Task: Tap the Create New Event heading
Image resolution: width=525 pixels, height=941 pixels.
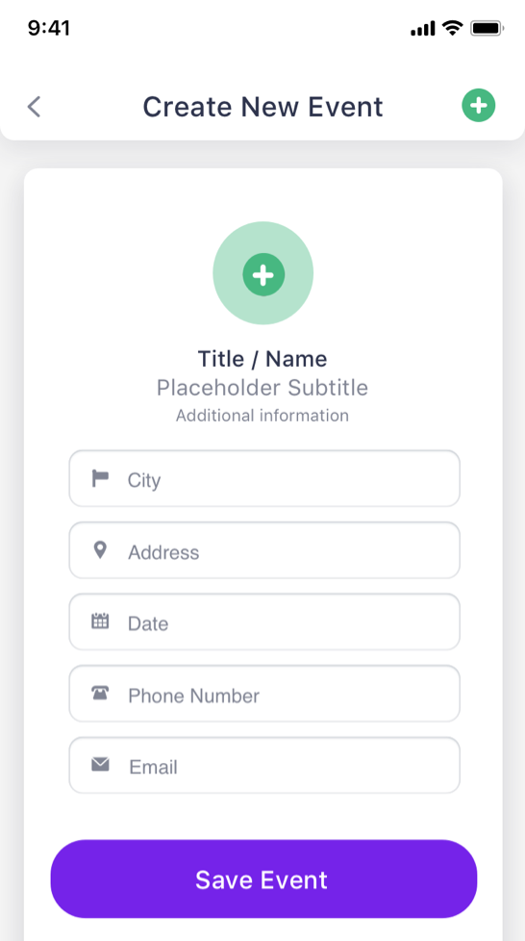Action: [x=262, y=107]
